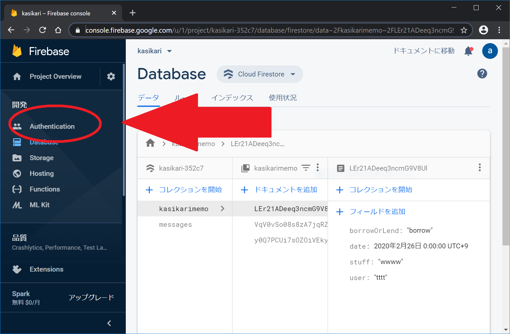Image resolution: width=510 pixels, height=334 pixels.
Task: Open Authentication in sidebar
Action: click(x=52, y=126)
